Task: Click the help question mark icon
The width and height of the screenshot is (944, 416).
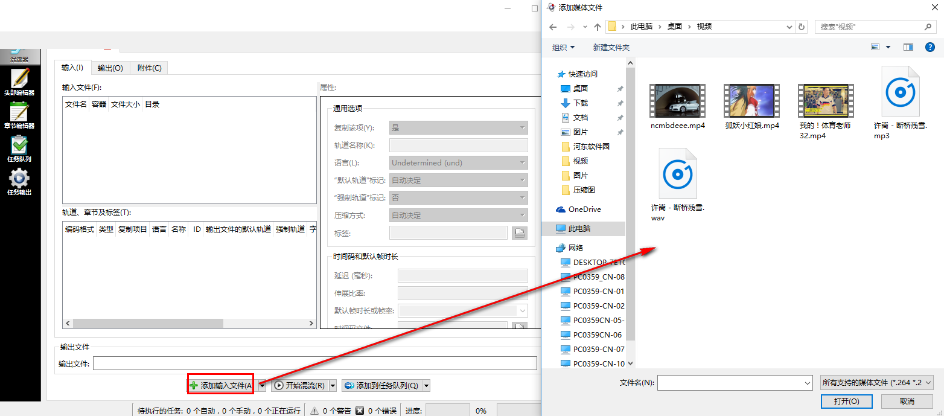Action: pos(930,47)
